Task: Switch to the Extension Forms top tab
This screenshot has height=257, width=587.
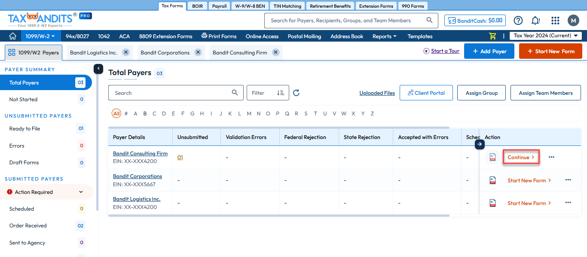Action: click(x=376, y=6)
